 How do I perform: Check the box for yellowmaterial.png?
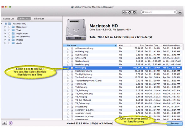68,49
